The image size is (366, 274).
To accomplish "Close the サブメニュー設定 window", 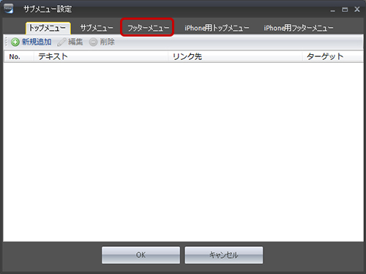I will point(357,9).
